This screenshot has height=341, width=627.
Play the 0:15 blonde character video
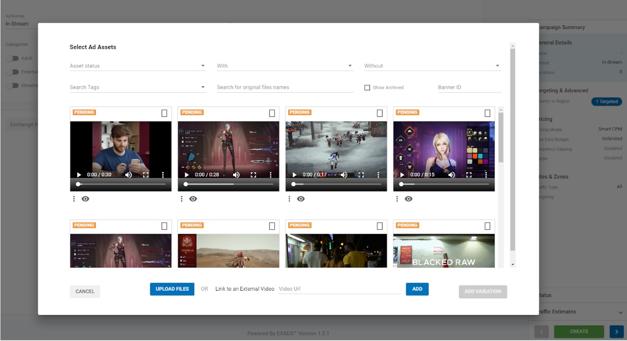402,175
